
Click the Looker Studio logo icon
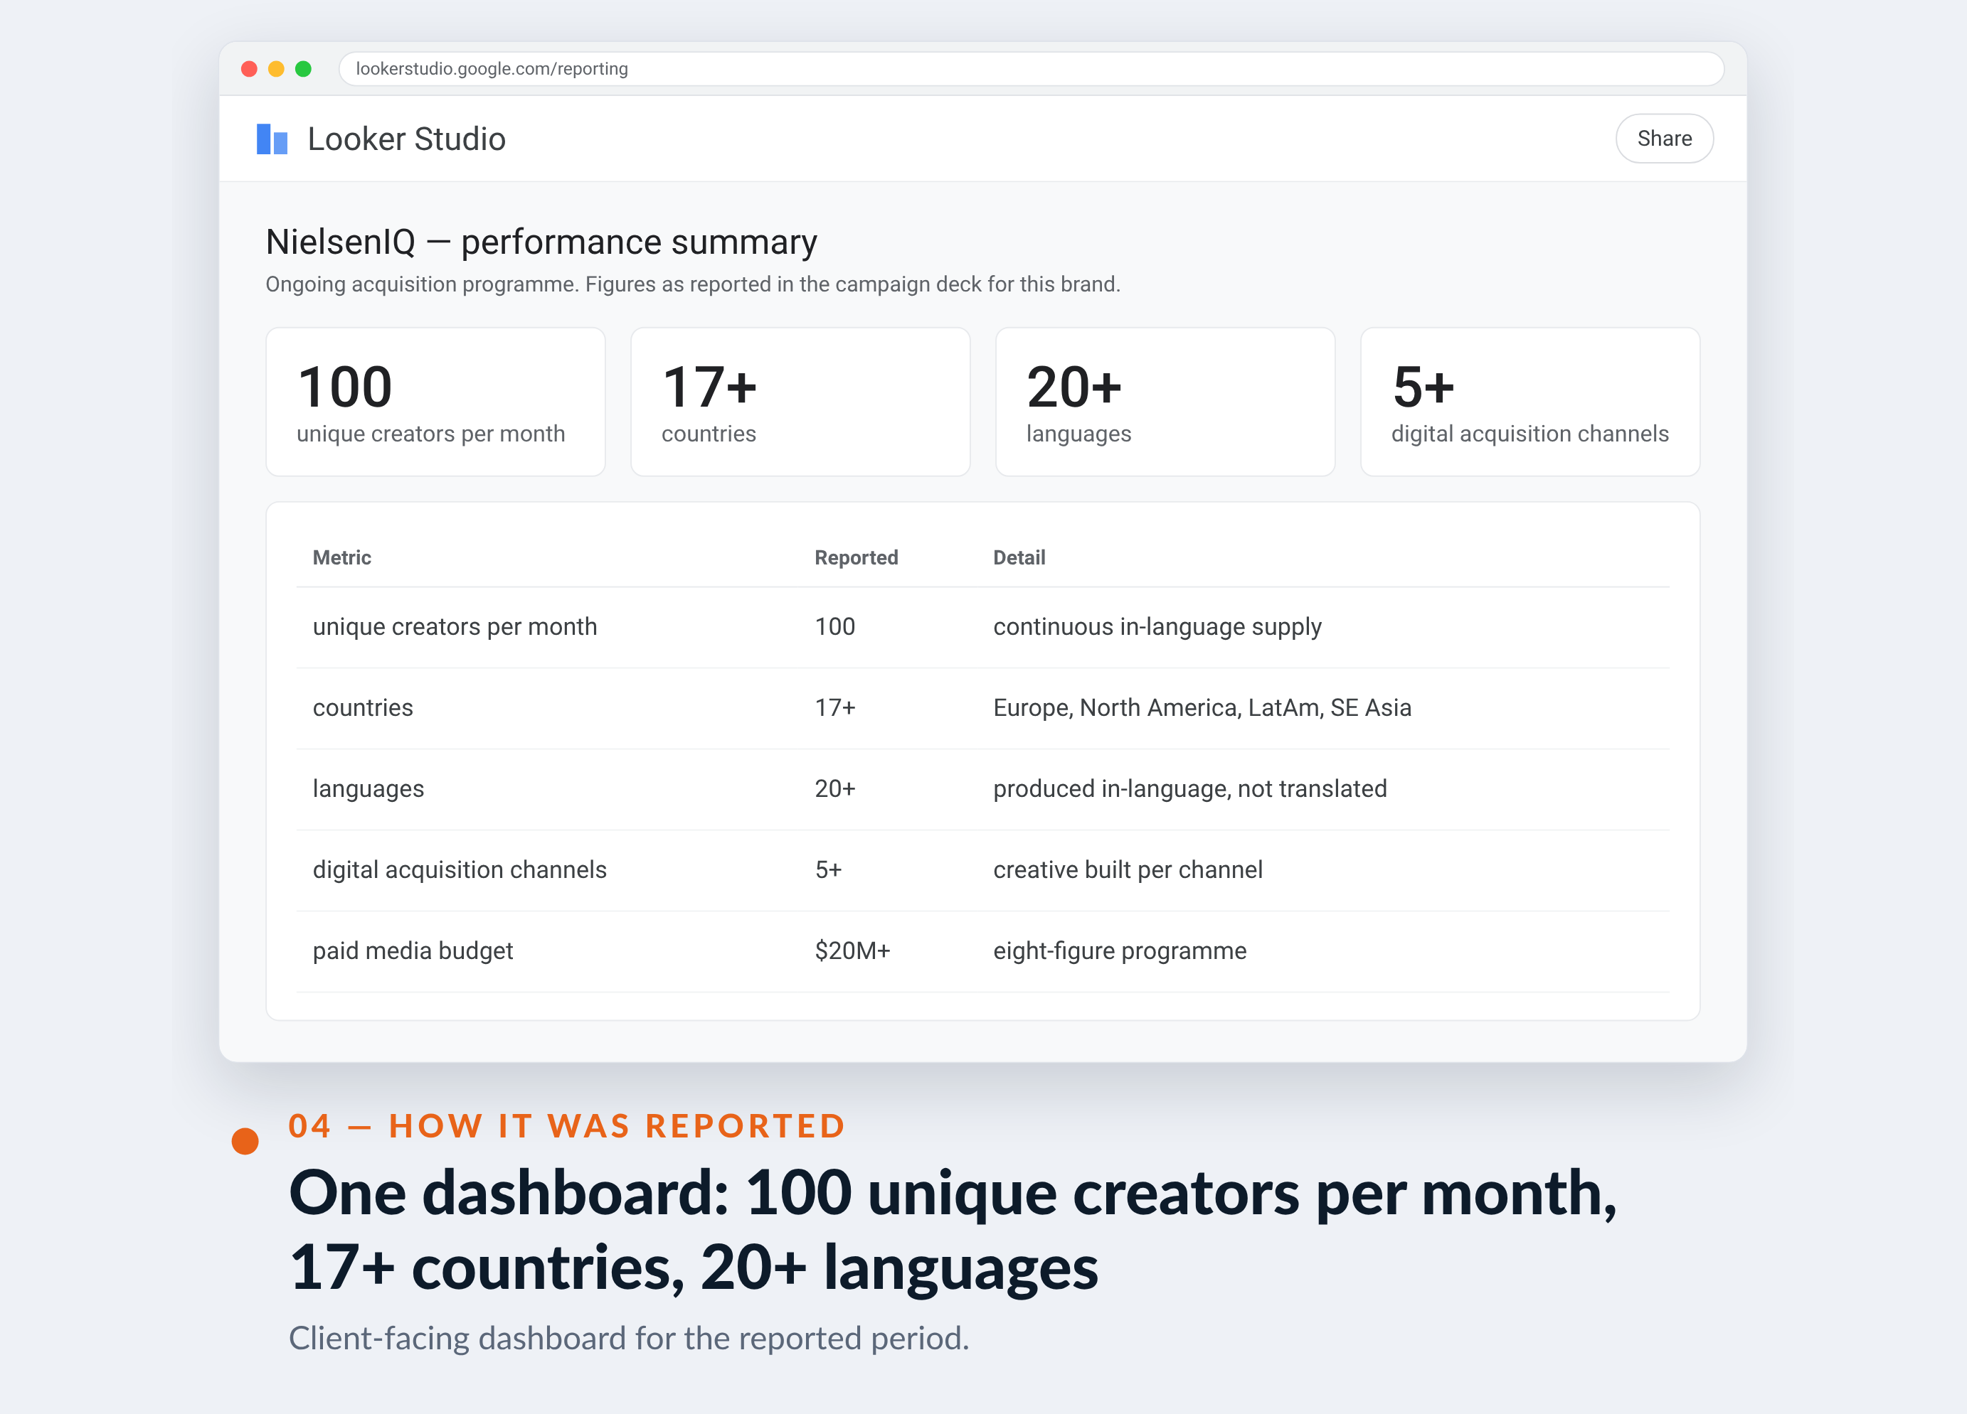[x=272, y=139]
